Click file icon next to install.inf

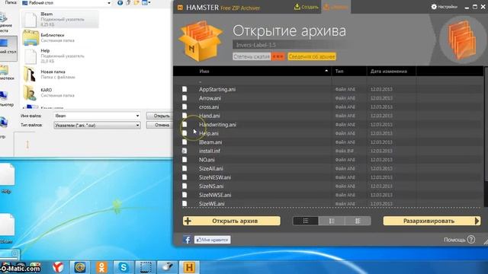pos(185,151)
